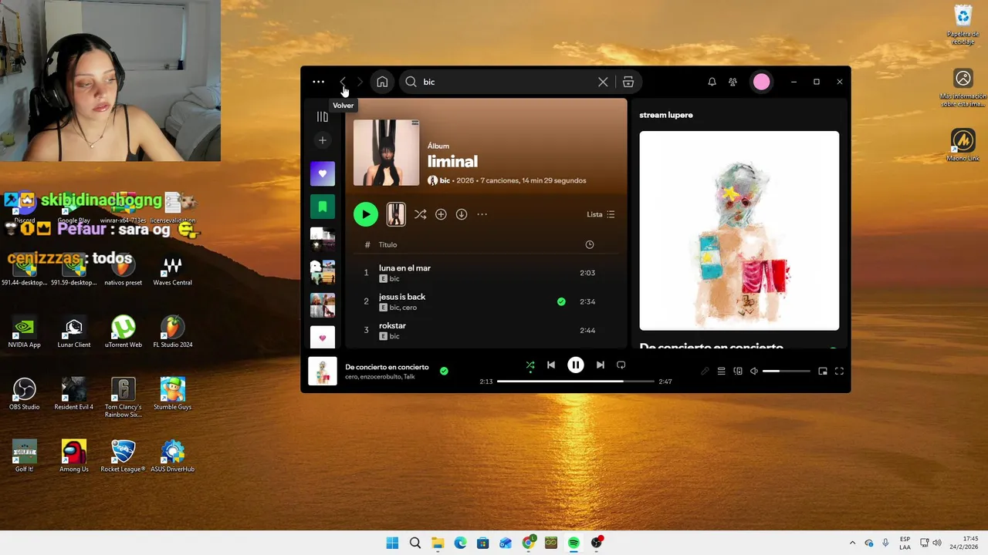Show hidden system tray icons
988x555 pixels.
click(852, 543)
